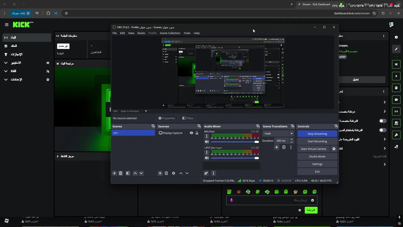Toggle Display Capture lock icon
403x227 pixels.
197,133
